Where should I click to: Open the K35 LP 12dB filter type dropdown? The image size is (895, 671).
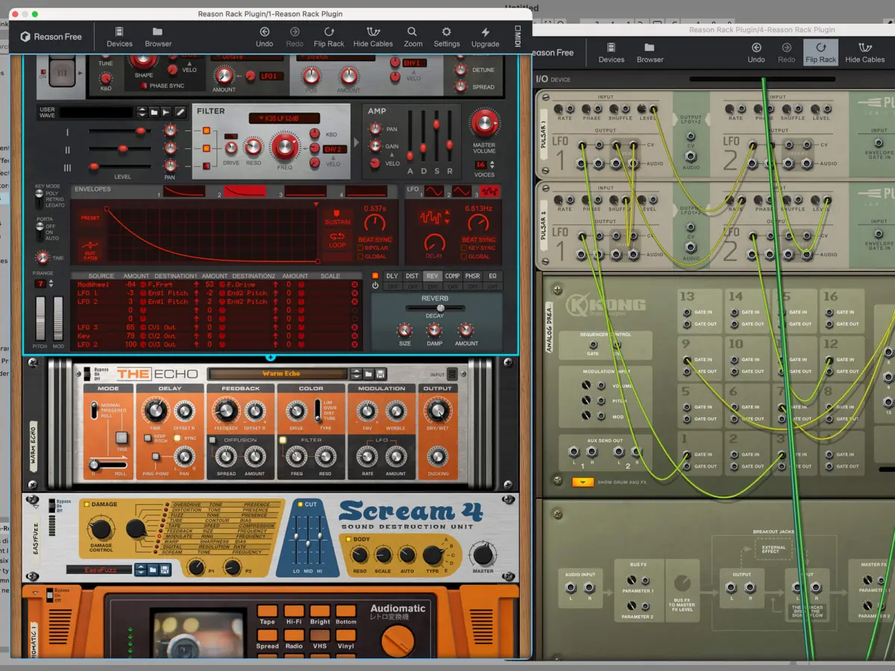click(x=284, y=119)
